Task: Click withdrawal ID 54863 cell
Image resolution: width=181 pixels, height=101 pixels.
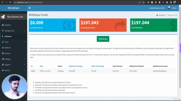Action: [33, 71]
